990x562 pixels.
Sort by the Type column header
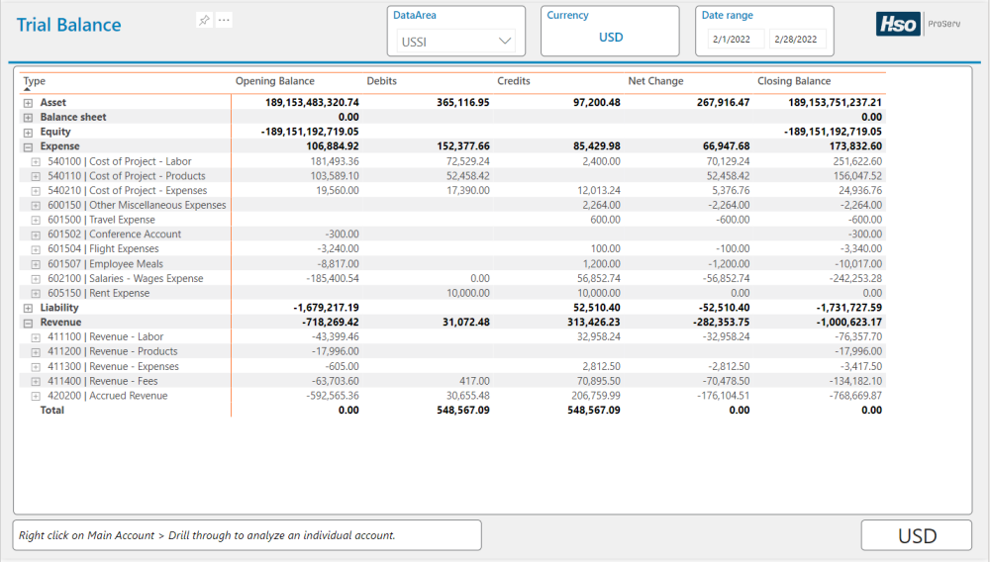34,81
